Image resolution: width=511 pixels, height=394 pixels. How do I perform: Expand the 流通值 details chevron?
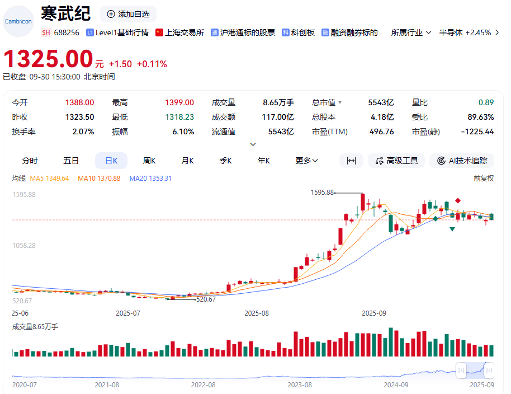point(253,144)
